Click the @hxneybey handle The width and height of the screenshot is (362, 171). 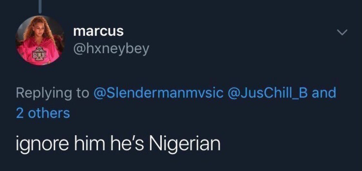pos(111,49)
